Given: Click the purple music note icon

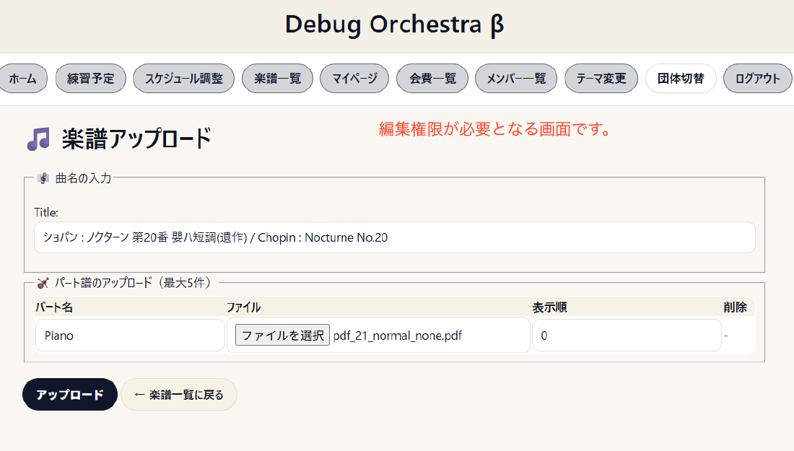Looking at the screenshot, I should (x=38, y=139).
